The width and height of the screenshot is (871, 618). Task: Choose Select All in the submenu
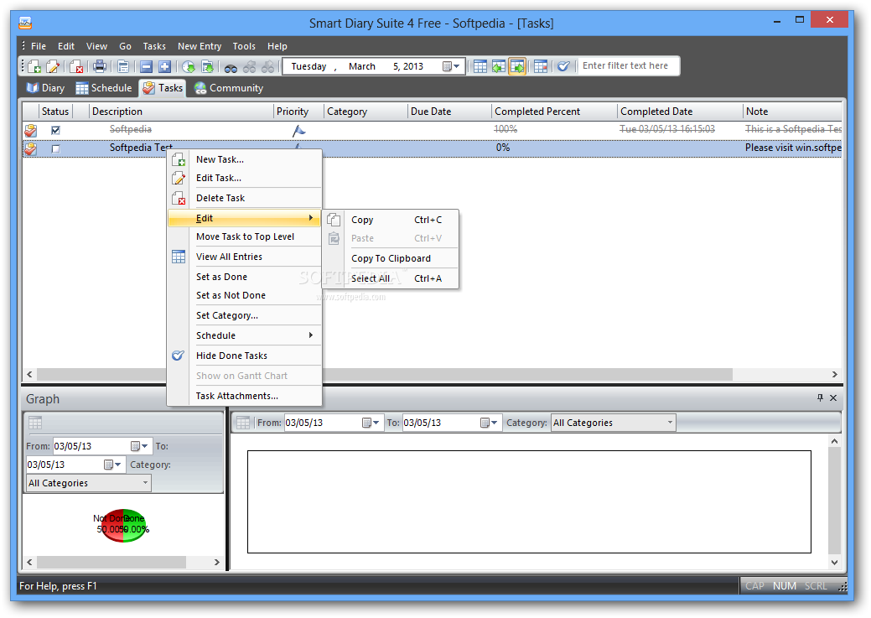[x=391, y=278]
